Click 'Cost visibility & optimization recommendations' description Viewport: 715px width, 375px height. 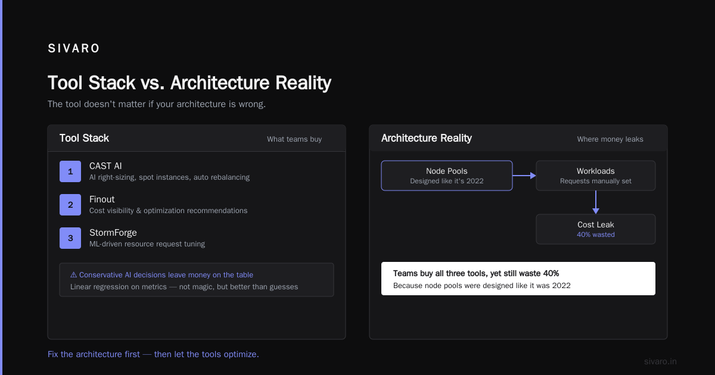point(168,211)
